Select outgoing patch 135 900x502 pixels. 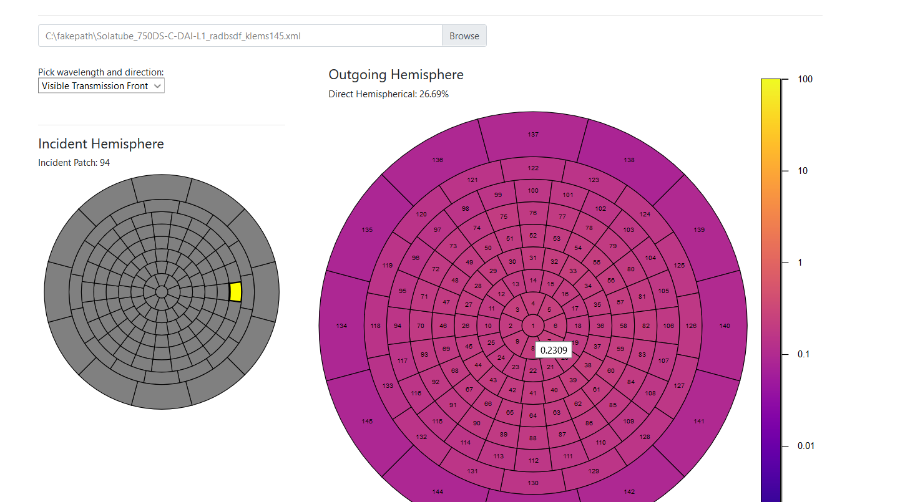pos(367,230)
